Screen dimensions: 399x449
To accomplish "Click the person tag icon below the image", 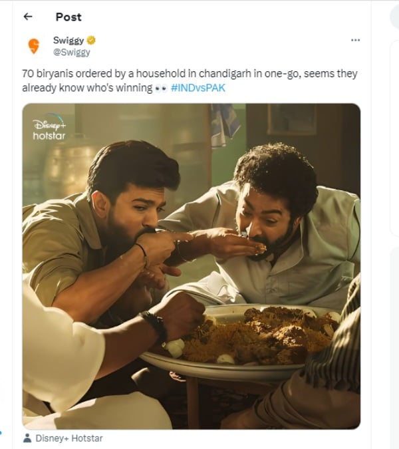I will [27, 438].
